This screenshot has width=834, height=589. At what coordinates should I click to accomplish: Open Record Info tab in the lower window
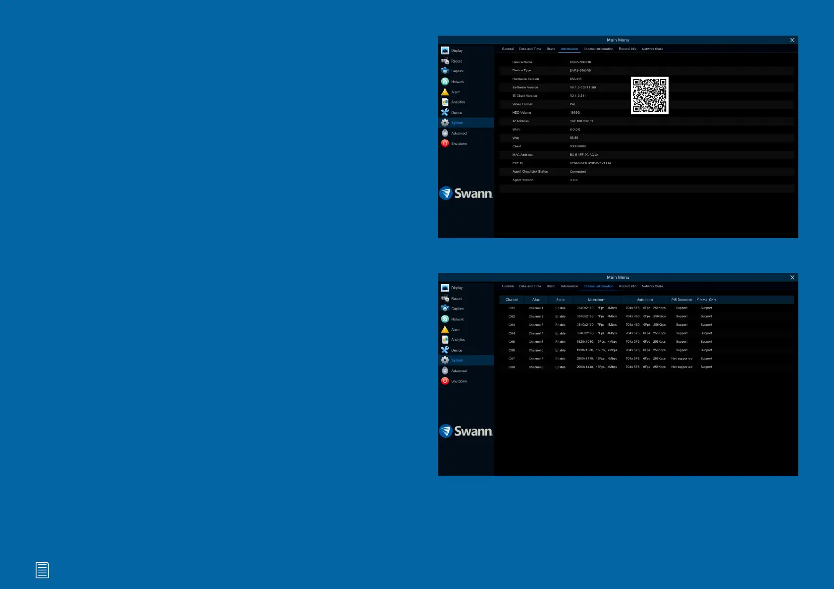[x=627, y=286]
